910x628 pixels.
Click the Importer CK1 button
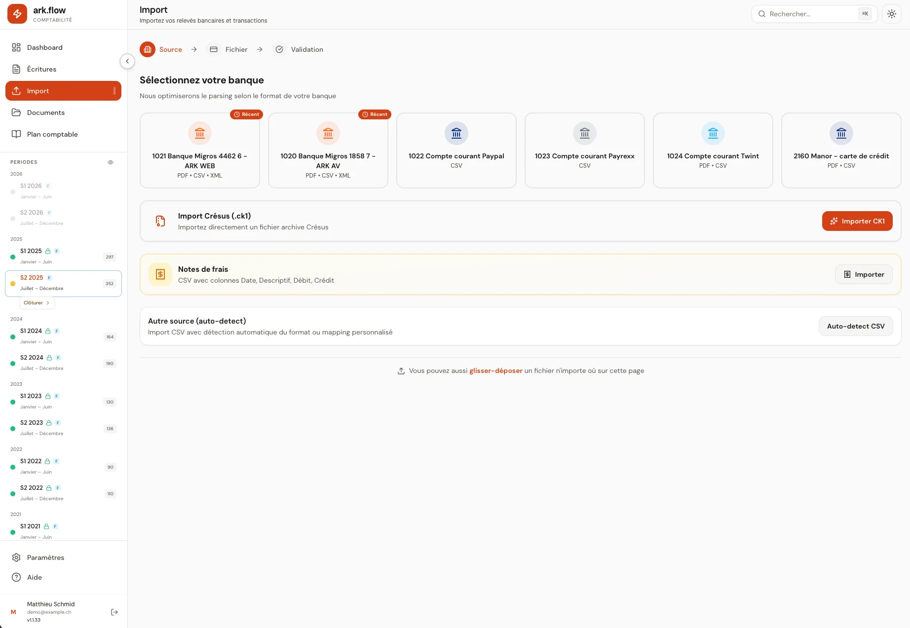(857, 221)
